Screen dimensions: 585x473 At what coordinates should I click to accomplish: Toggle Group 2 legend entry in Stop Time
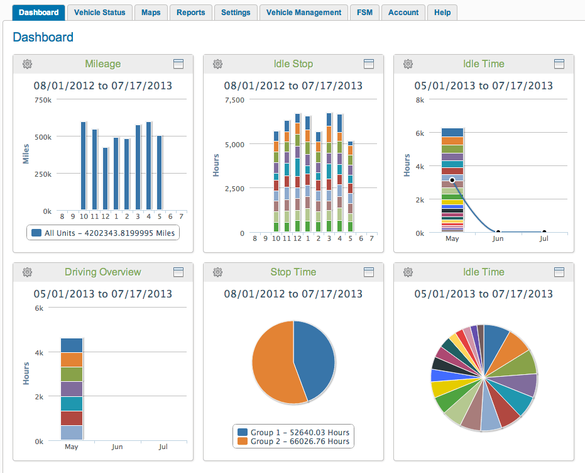[293, 442]
